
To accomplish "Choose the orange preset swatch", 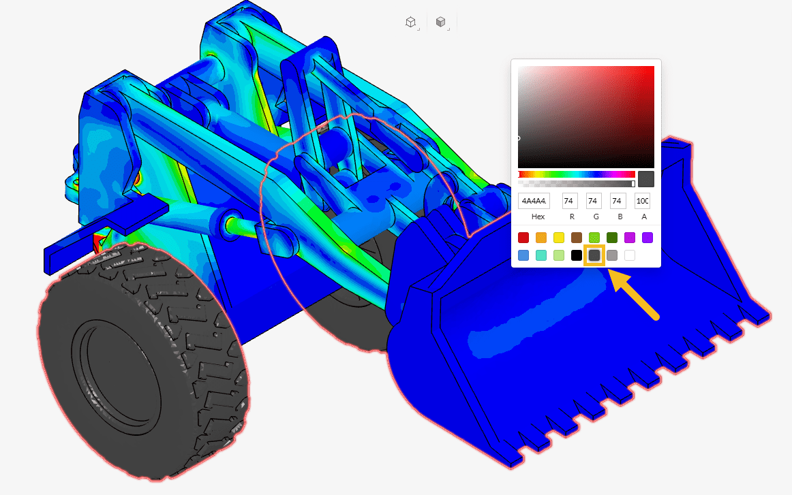I will (541, 238).
